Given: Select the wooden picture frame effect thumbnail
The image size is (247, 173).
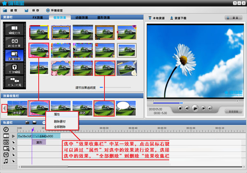Looking at the screenshot, I should click(x=105, y=32).
